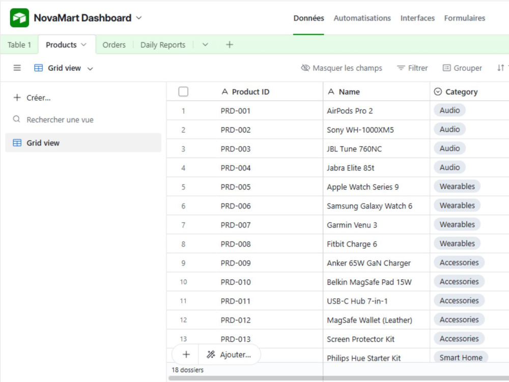
Task: Click Masquer les champs button
Action: [342, 68]
